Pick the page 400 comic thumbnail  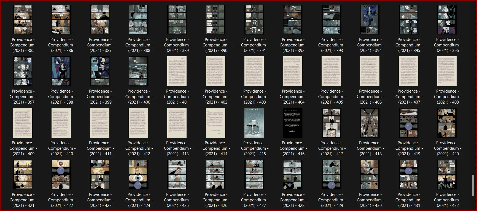[138, 71]
